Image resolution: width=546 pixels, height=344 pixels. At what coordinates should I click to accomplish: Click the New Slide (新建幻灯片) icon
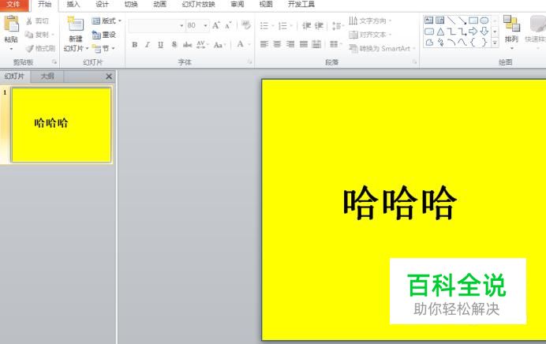coord(76,24)
